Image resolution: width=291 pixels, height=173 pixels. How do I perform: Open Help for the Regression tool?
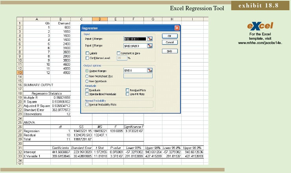[169, 51]
